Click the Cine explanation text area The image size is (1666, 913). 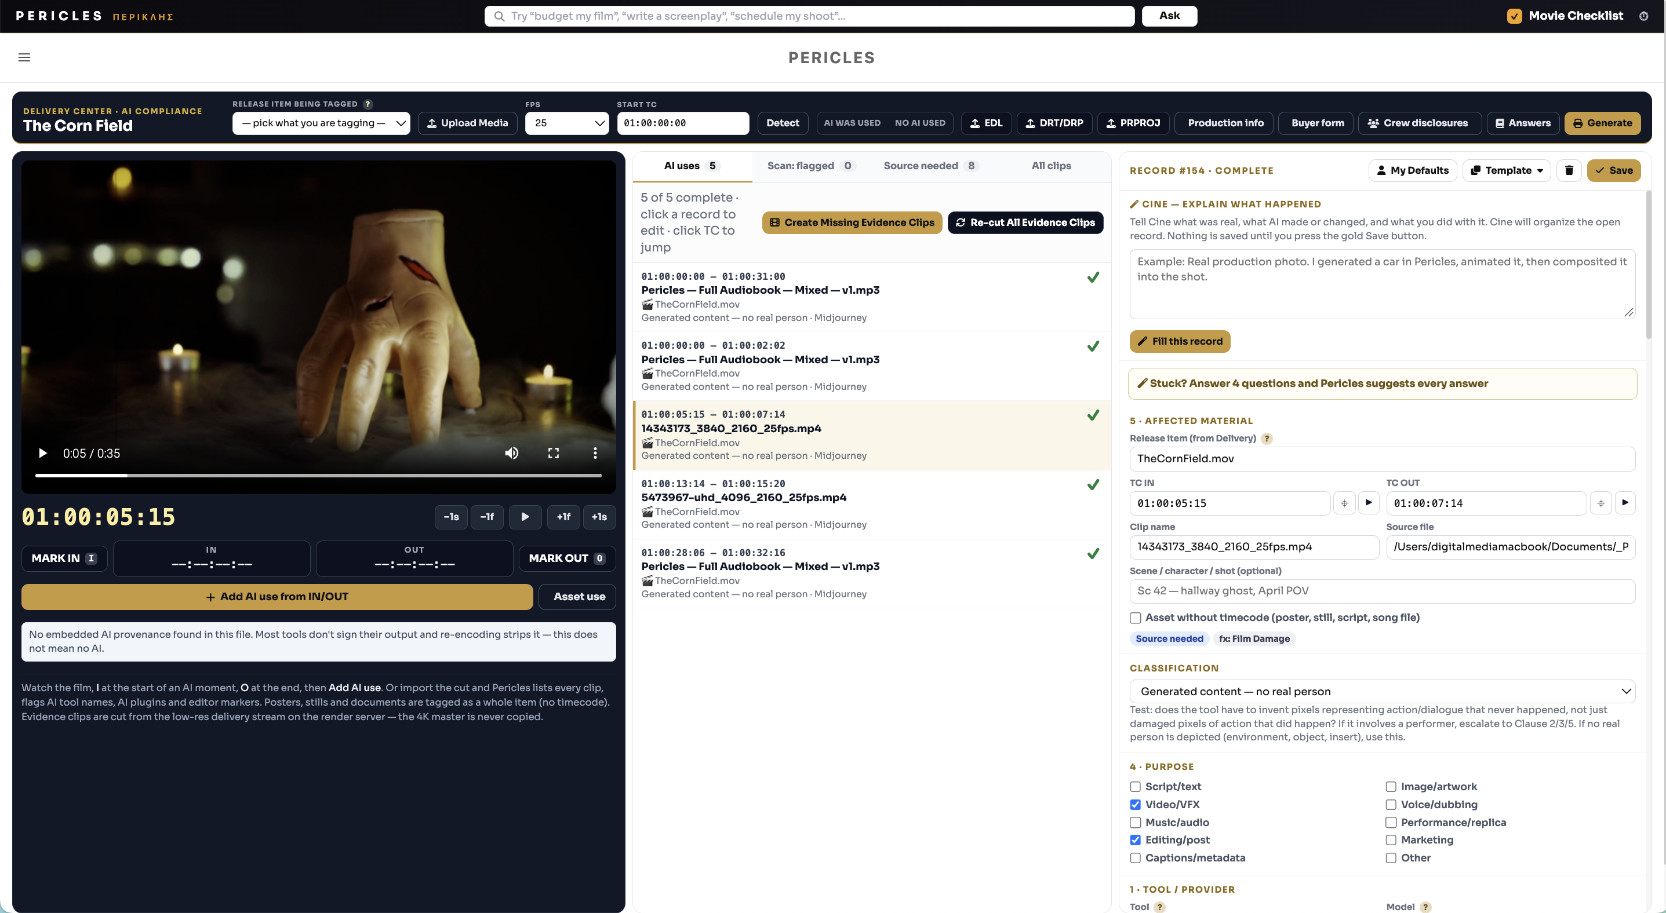coord(1382,284)
